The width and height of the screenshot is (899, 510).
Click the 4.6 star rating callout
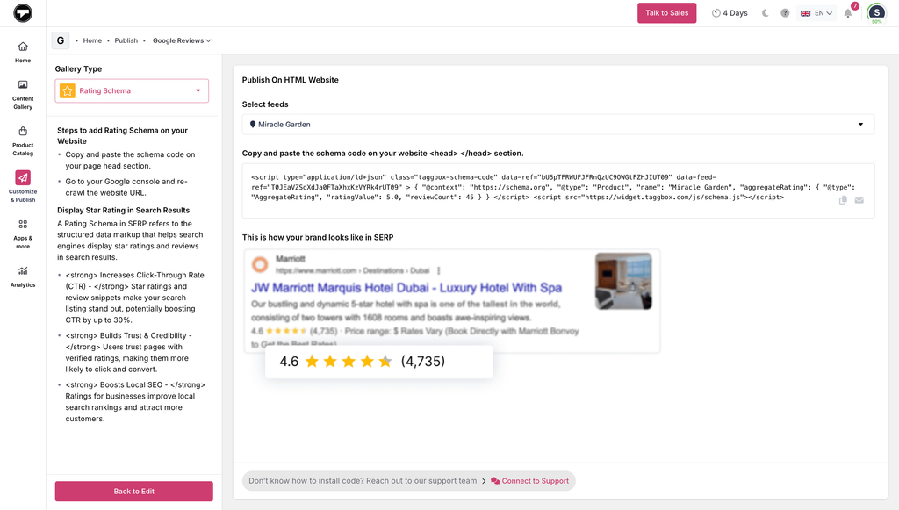click(379, 361)
